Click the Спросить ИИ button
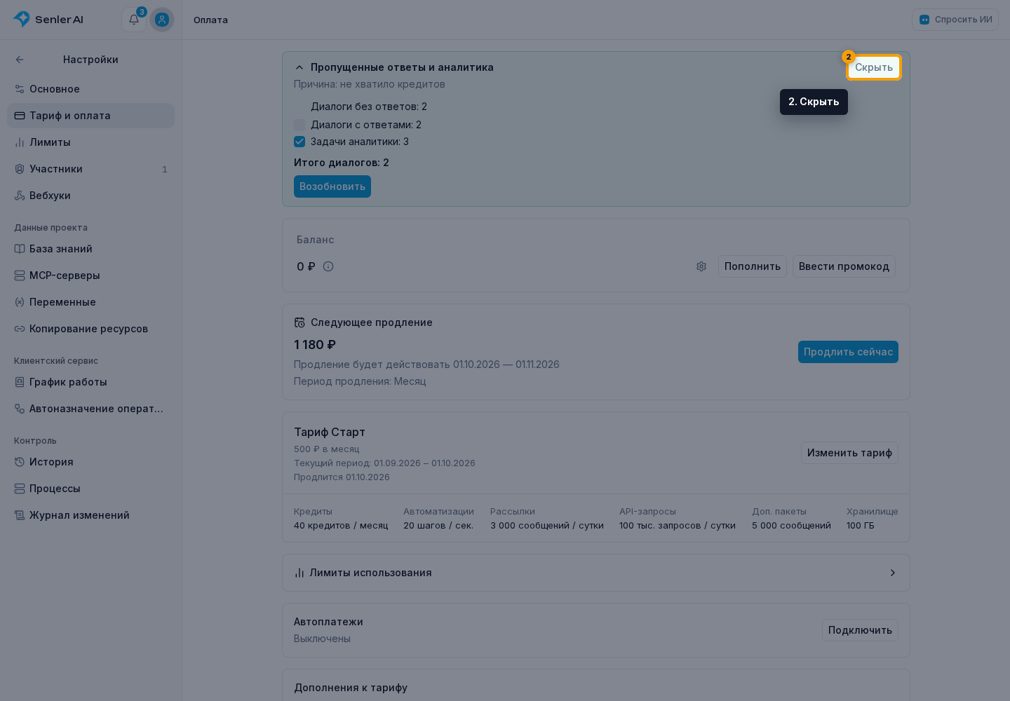This screenshot has height=701, width=1010. coord(955,20)
